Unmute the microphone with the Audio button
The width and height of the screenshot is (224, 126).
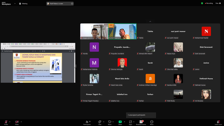coord(6,122)
